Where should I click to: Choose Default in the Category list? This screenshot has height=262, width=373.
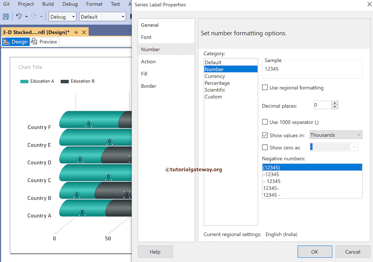click(x=231, y=62)
